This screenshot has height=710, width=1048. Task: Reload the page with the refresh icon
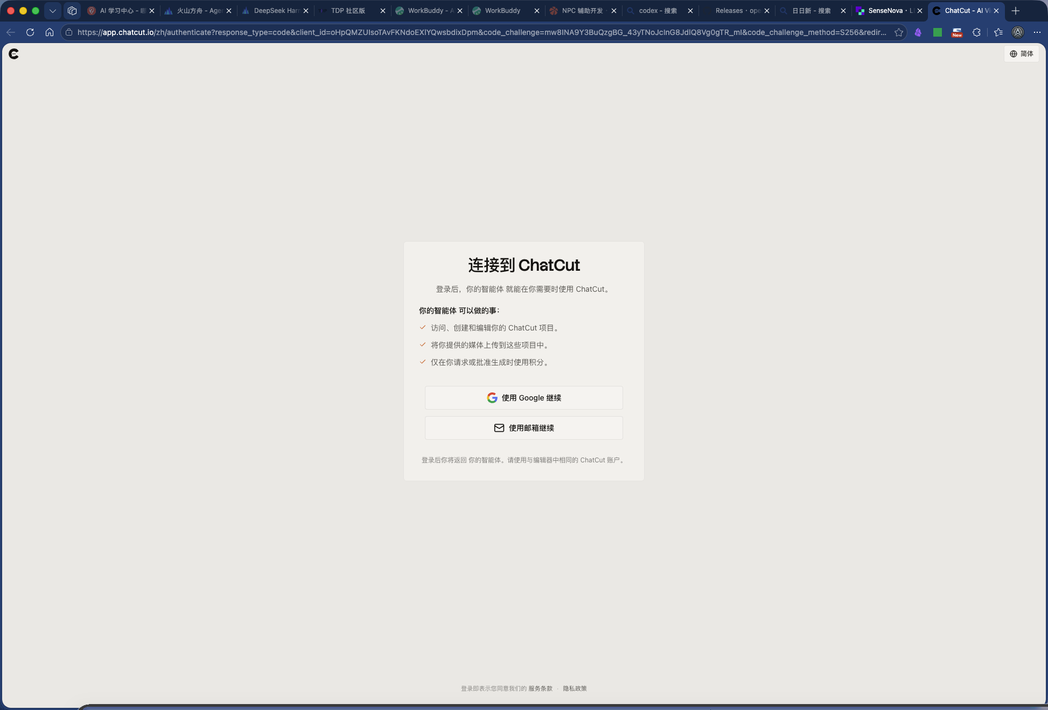click(x=30, y=32)
